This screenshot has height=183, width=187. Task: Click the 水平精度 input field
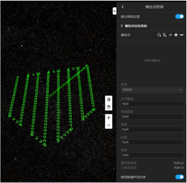(x=152, y=104)
